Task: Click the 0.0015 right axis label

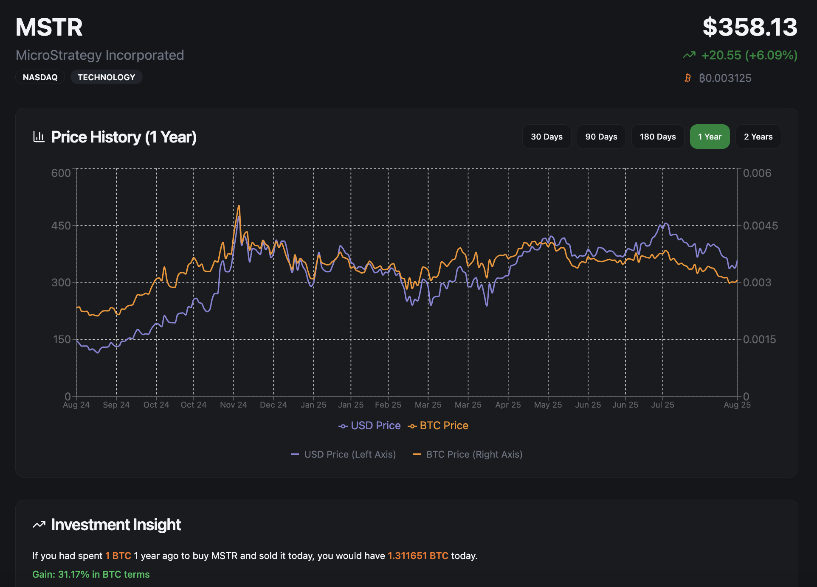Action: (760, 339)
